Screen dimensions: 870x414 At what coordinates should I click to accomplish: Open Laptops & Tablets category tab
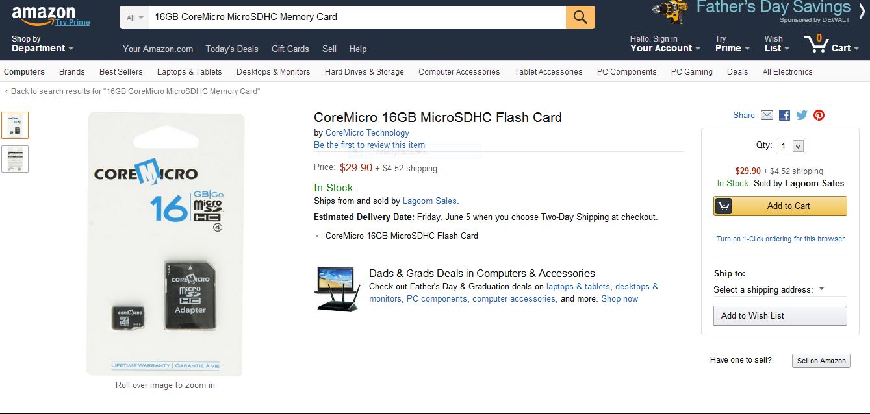coord(189,72)
